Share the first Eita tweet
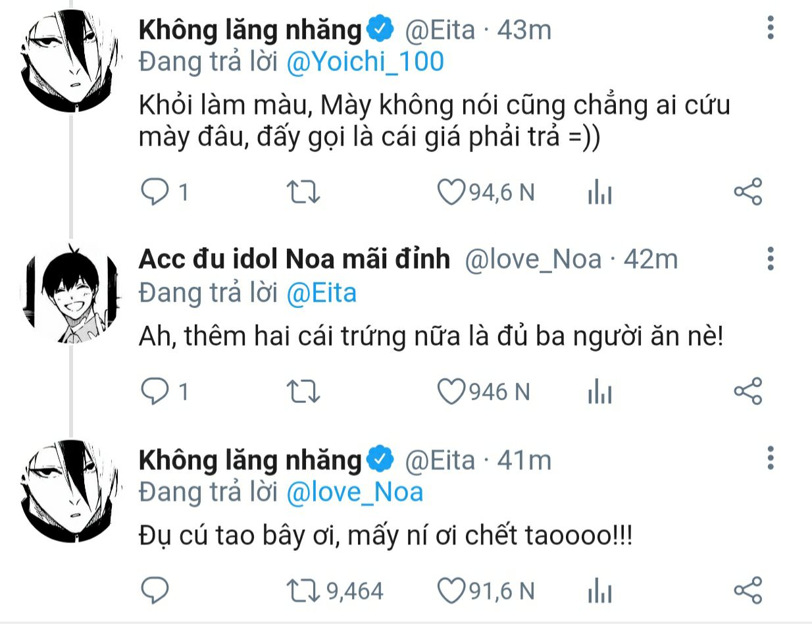 (748, 192)
